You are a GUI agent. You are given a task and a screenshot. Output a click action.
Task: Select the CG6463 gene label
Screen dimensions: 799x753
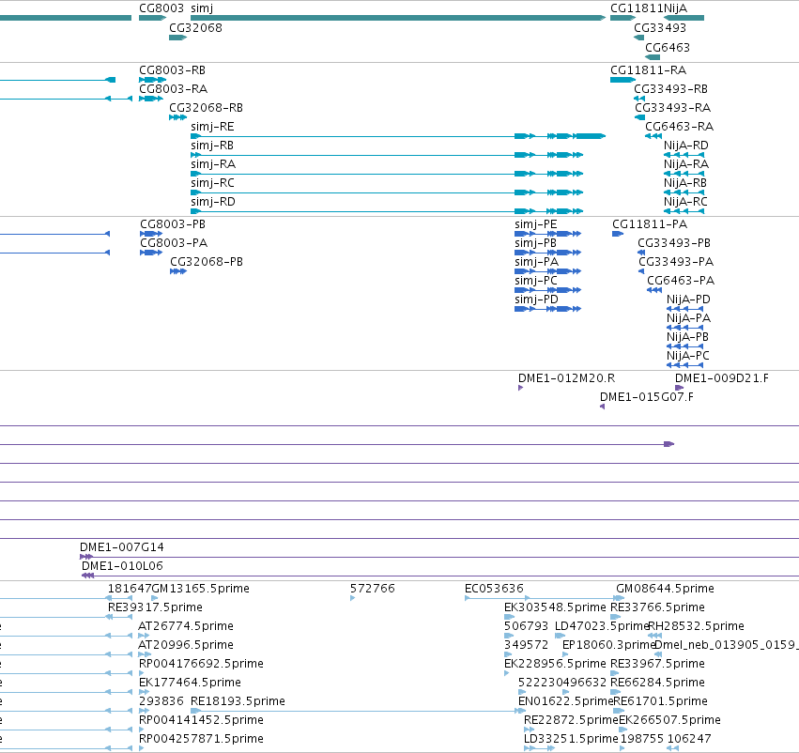(667, 47)
